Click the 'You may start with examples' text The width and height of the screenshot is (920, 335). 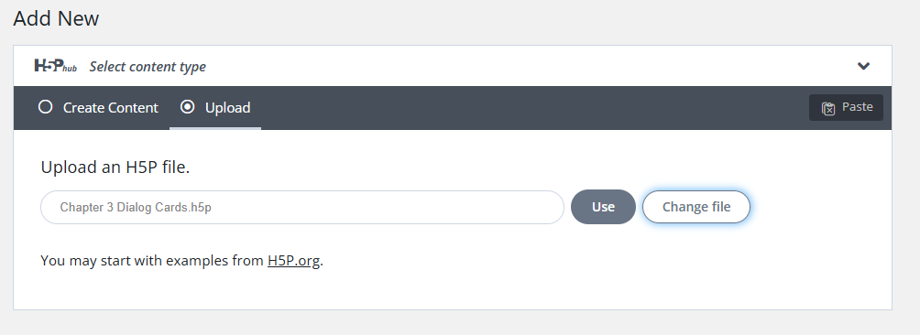click(x=152, y=261)
